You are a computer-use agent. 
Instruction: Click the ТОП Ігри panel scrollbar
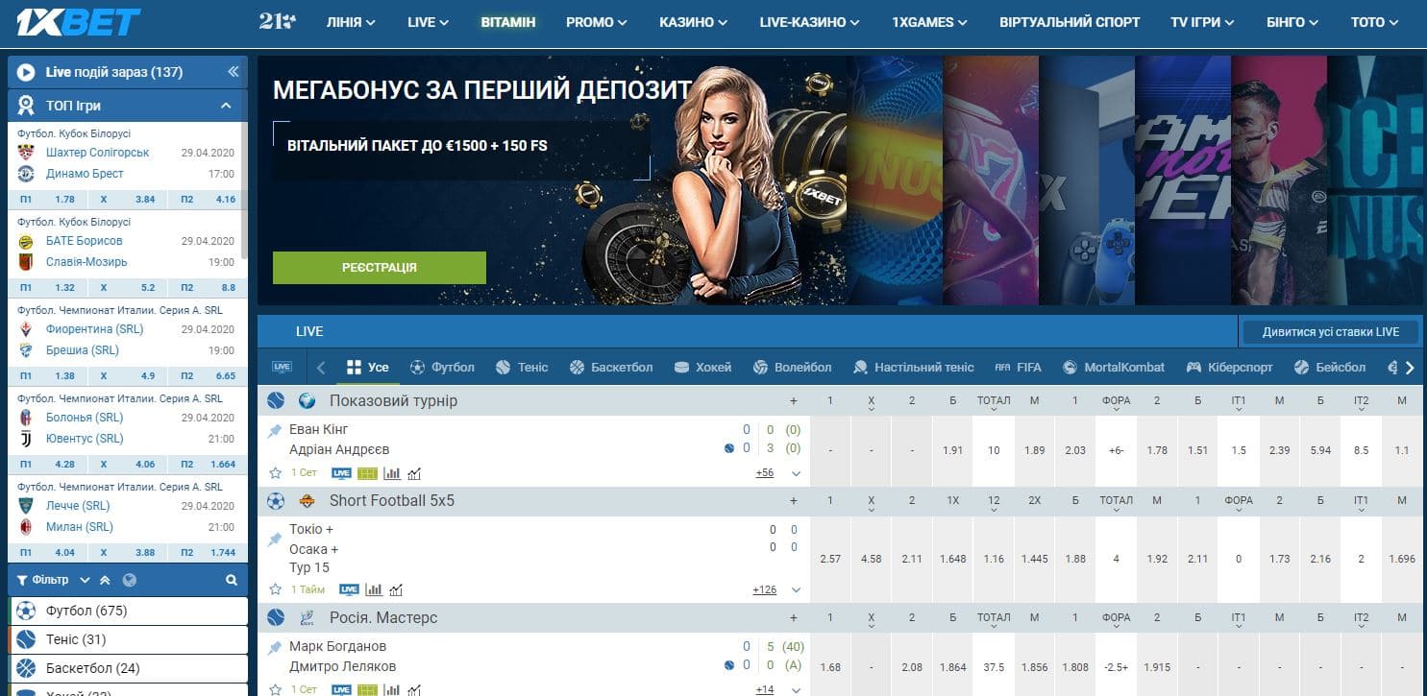pos(244,192)
